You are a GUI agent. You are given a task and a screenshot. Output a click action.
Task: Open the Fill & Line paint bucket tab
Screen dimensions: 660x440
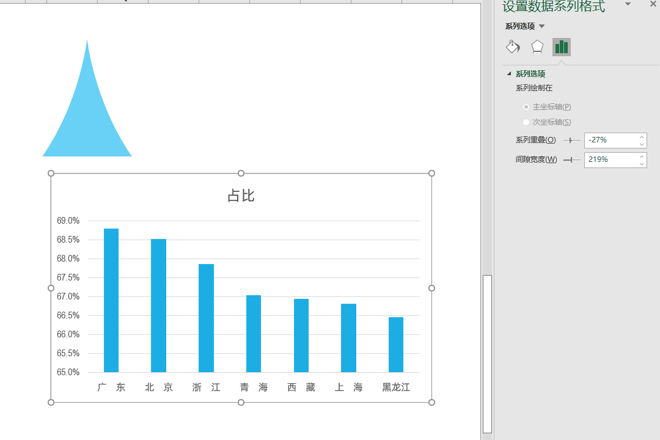click(x=513, y=47)
